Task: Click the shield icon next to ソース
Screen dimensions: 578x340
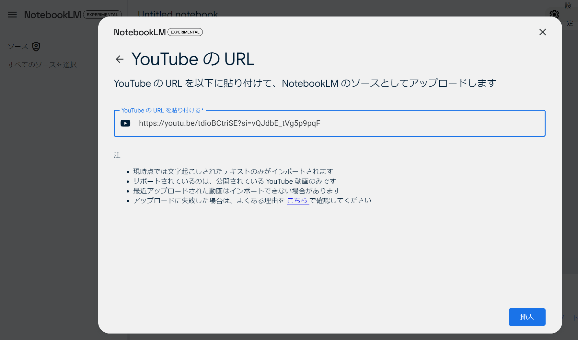Action: pos(36,47)
